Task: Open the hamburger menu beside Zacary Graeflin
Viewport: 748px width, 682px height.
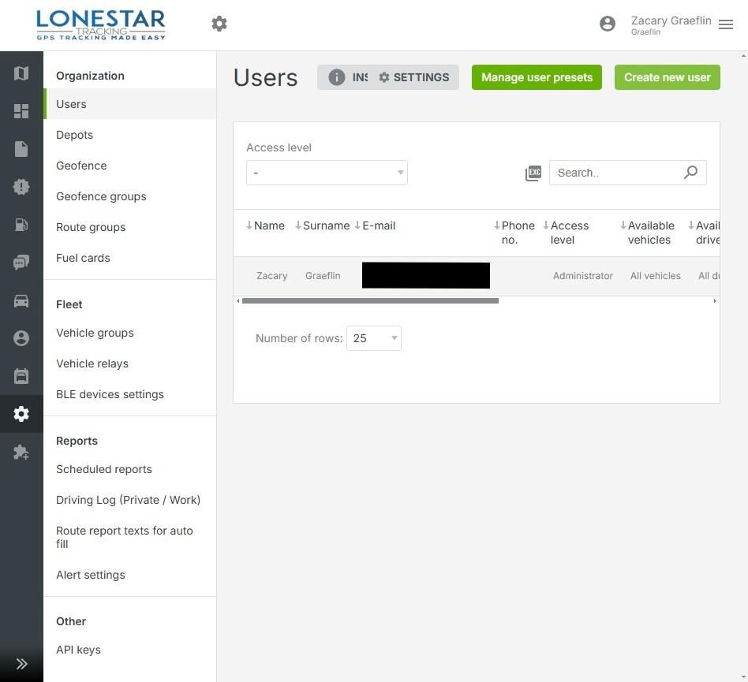Action: point(726,24)
